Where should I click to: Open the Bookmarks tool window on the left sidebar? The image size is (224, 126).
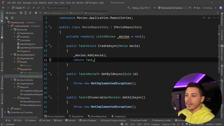click(x=2, y=113)
